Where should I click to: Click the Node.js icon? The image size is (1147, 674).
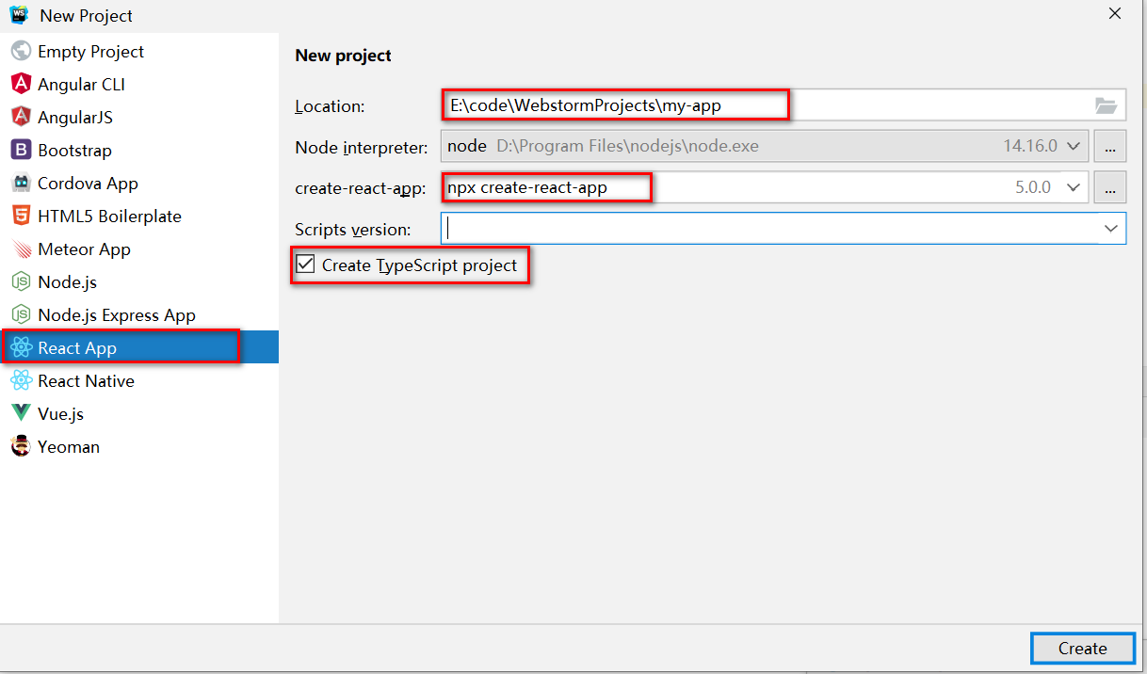coord(21,281)
